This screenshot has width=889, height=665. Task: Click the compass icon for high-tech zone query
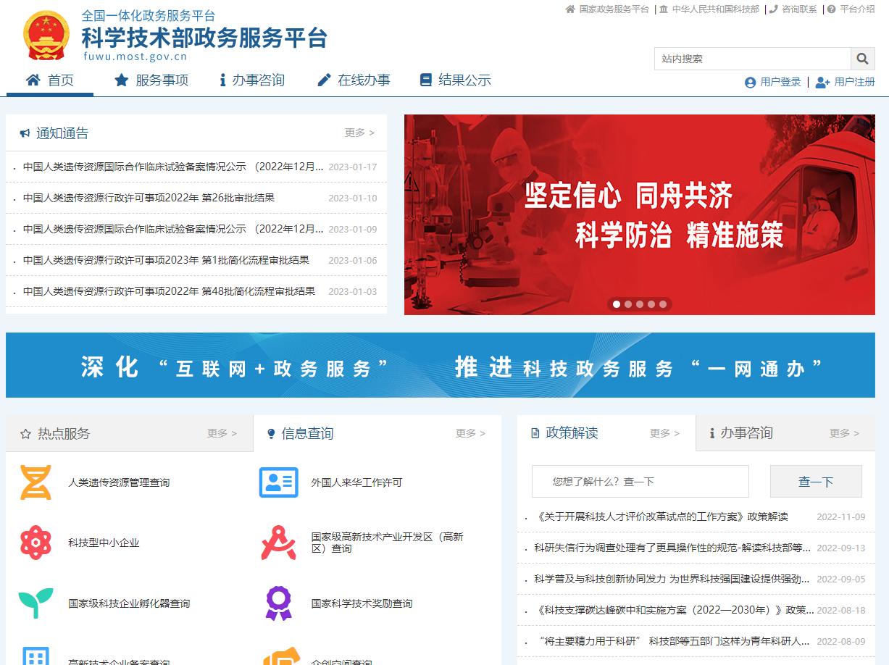coord(278,543)
